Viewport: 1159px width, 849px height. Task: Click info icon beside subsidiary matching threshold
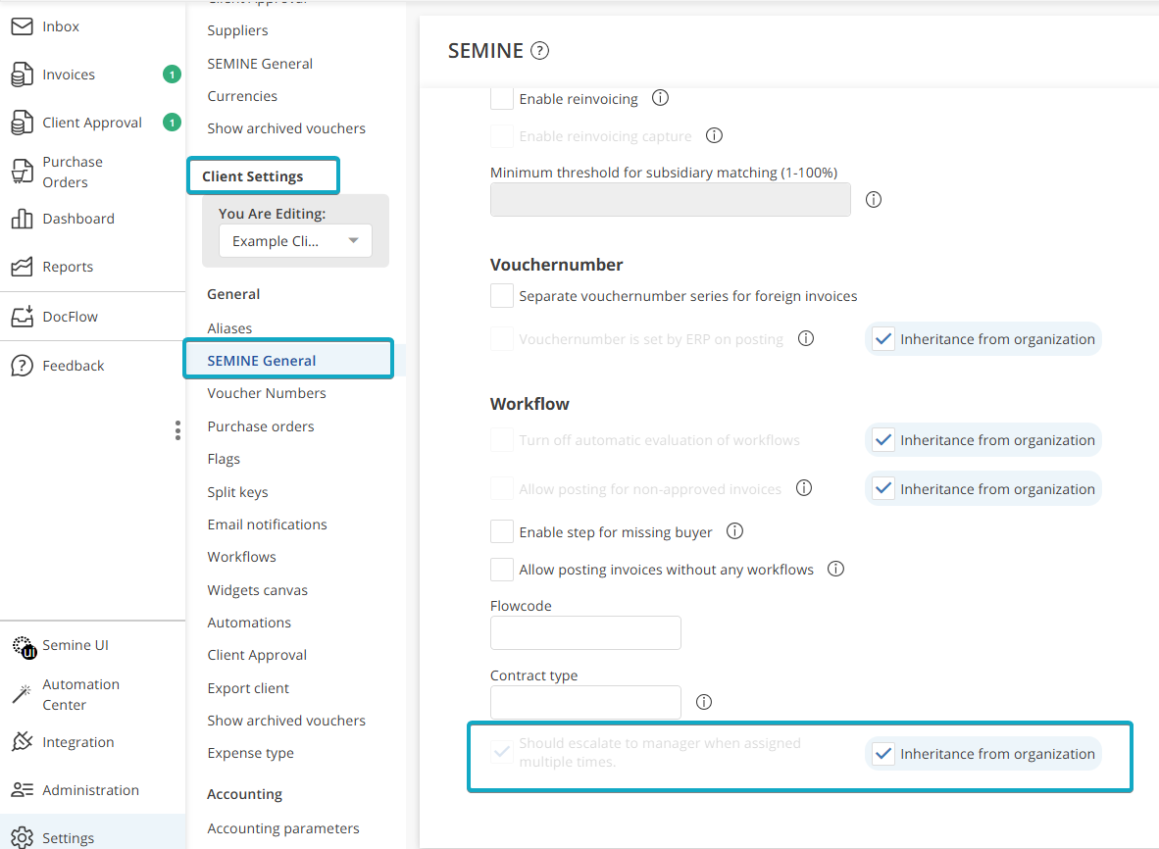coord(874,199)
